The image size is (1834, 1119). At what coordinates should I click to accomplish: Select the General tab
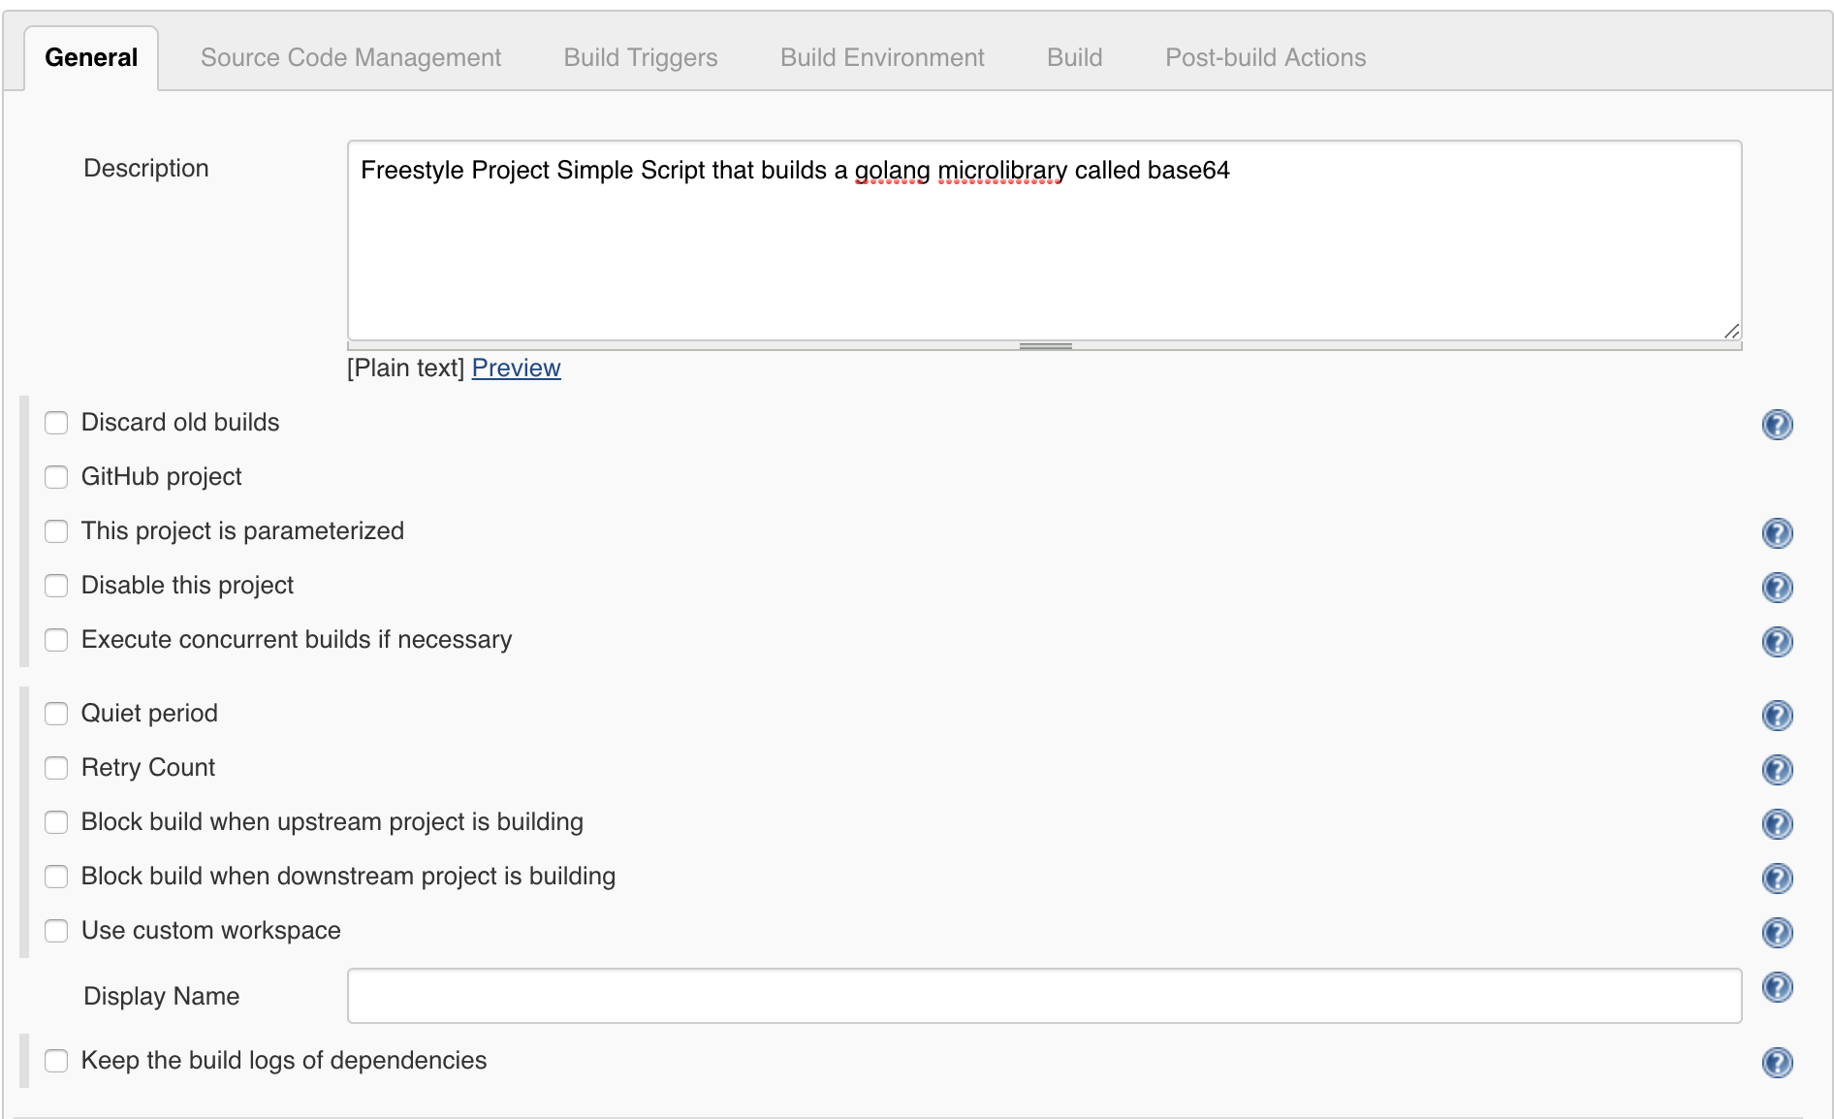coord(91,58)
